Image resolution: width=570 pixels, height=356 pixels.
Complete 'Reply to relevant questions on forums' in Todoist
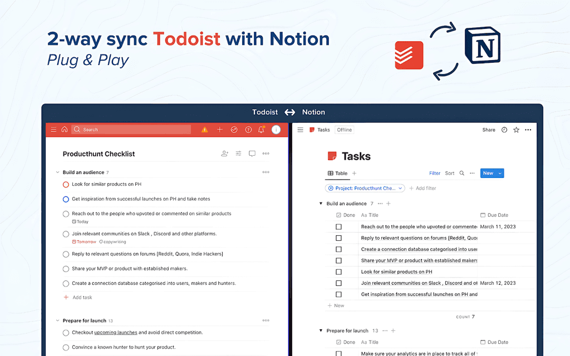pos(66,255)
